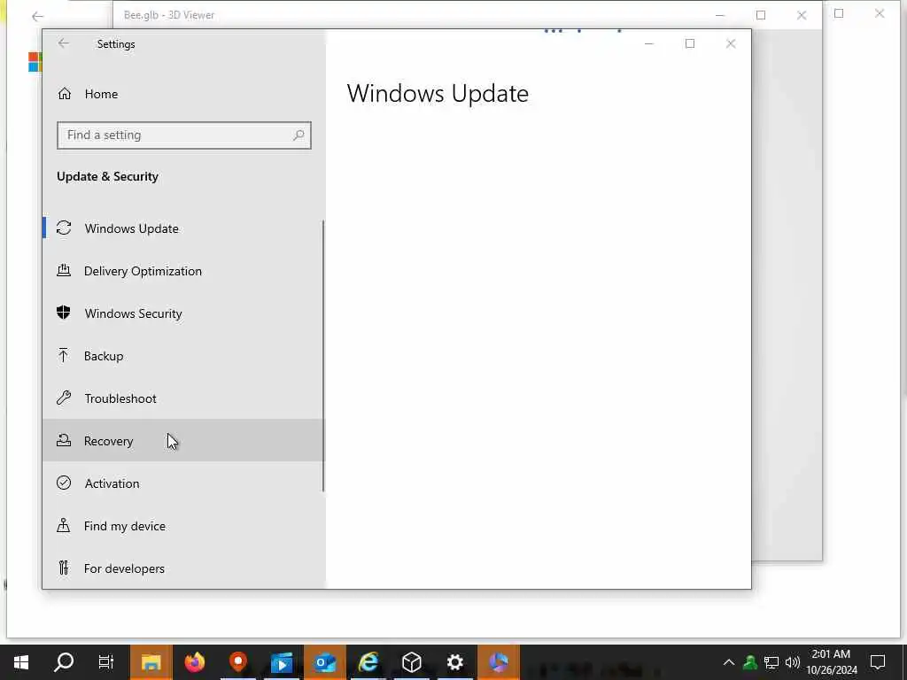Close the Settings window
This screenshot has height=680, width=907.
[x=731, y=43]
